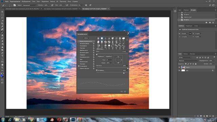Select the Clone Stamp tool
The image size is (217, 122).
point(2,35)
